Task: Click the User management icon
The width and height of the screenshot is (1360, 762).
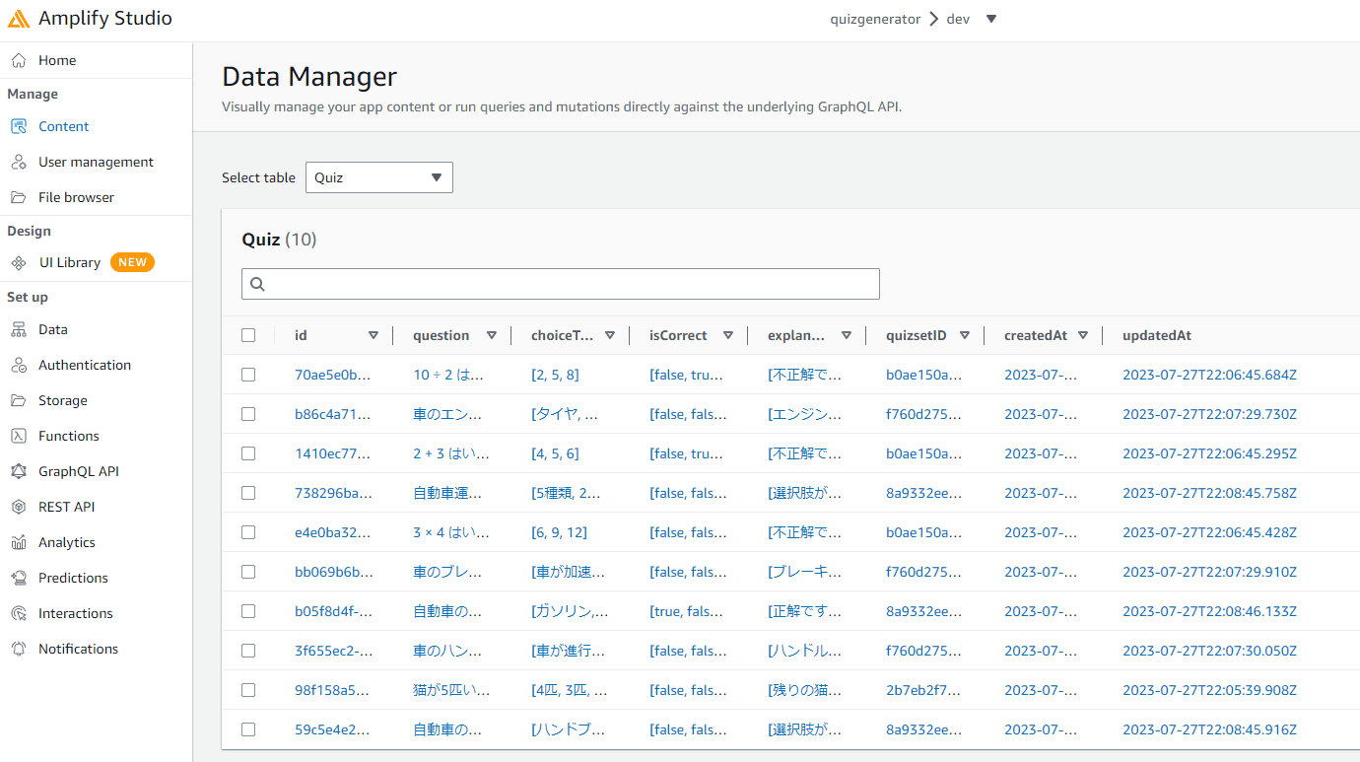Action: 19,162
